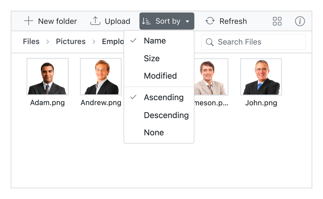Open the Pictures breadcrumb link
The image size is (323, 199).
(71, 41)
